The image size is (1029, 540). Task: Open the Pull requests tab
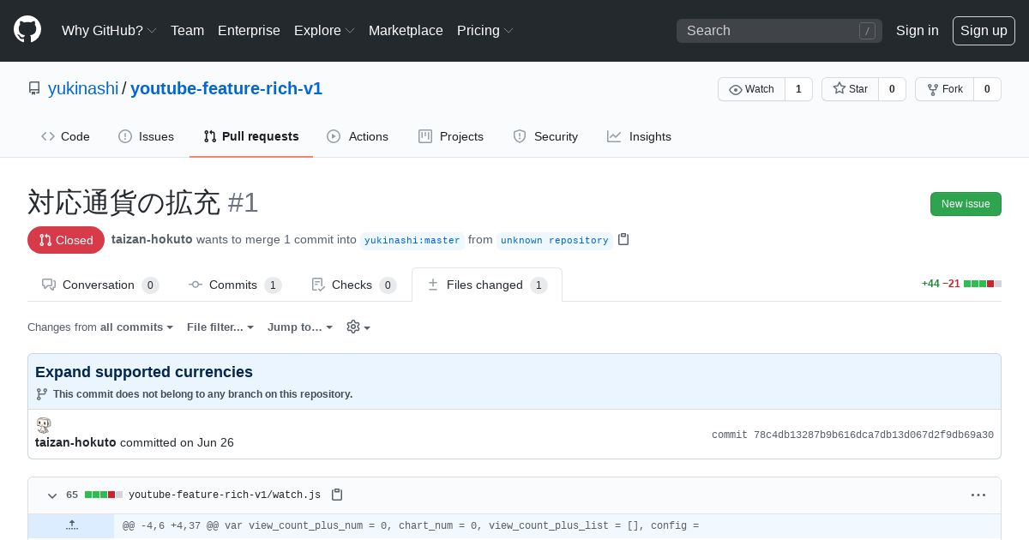coord(251,136)
